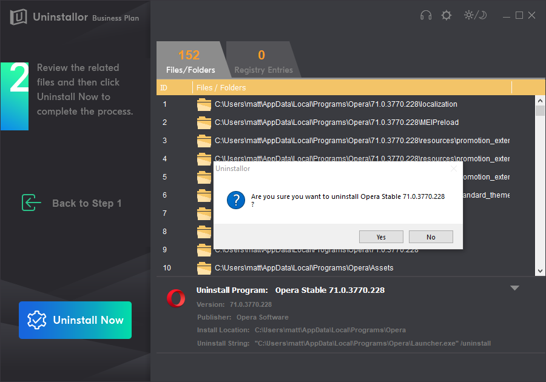This screenshot has width=546, height=382.
Task: Toggle light/dark theme icon
Action: 475,15
